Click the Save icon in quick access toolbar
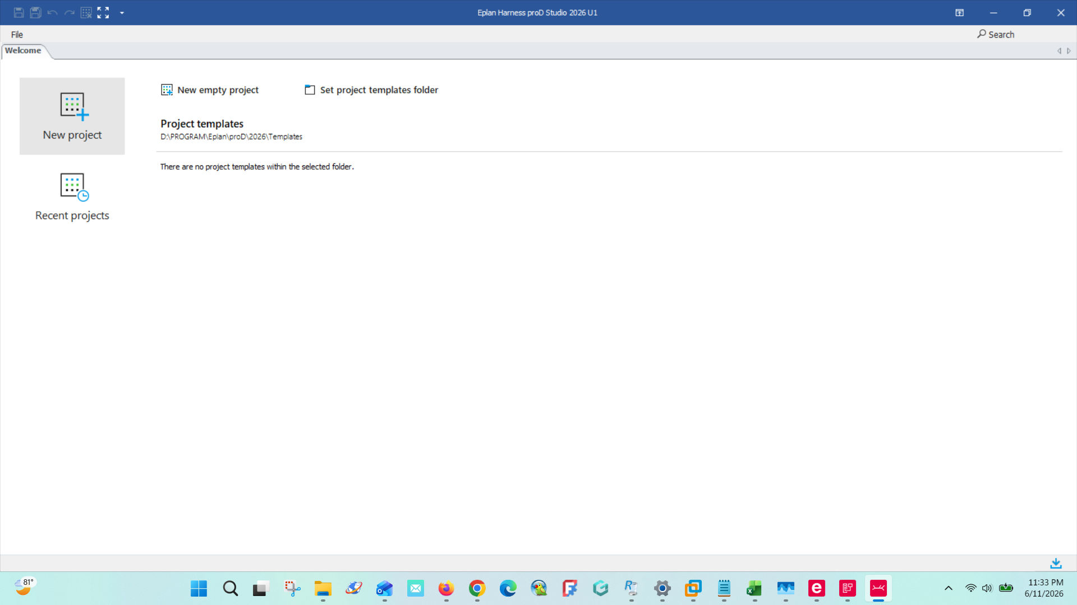Viewport: 1077px width, 605px height. pyautogui.click(x=19, y=12)
